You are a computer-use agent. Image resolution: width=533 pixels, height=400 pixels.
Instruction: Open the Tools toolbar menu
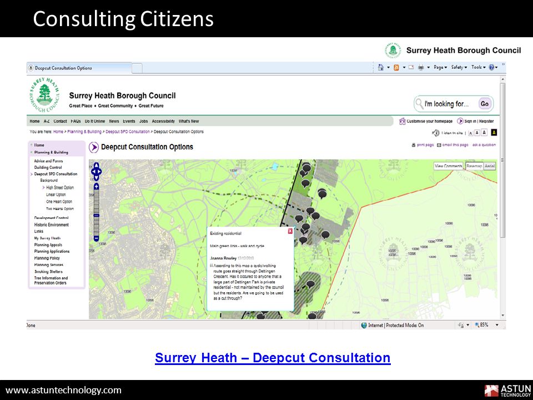pyautogui.click(x=478, y=67)
